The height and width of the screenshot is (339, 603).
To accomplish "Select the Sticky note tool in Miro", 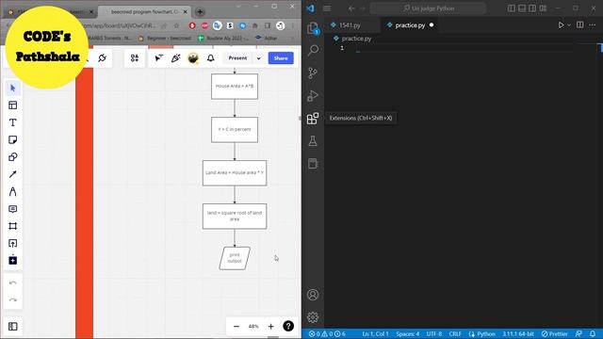I will [x=12, y=140].
